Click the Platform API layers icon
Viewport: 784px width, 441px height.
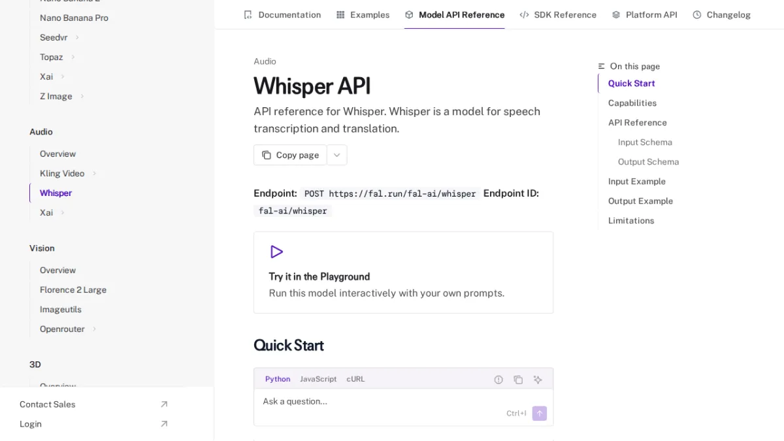coord(616,14)
